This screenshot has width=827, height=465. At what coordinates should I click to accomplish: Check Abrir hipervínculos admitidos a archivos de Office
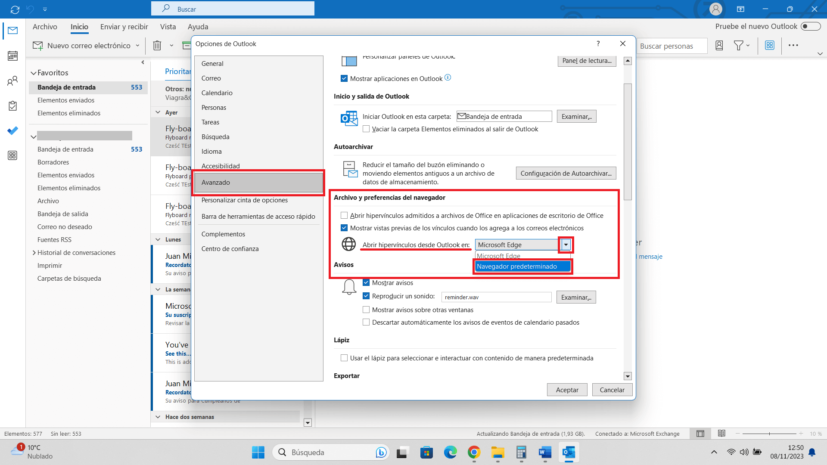pyautogui.click(x=344, y=215)
